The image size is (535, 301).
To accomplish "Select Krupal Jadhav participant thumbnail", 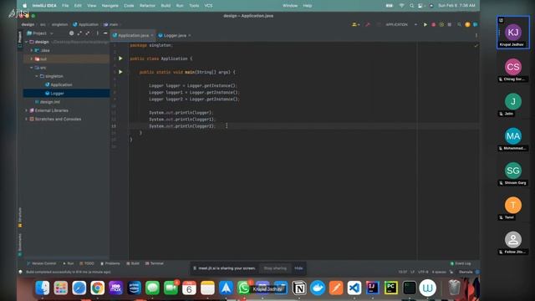I will point(513,33).
